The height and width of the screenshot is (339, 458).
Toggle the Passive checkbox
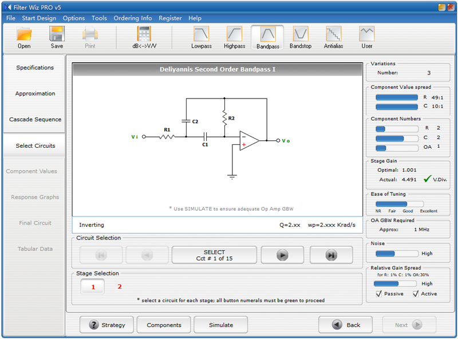[379, 294]
